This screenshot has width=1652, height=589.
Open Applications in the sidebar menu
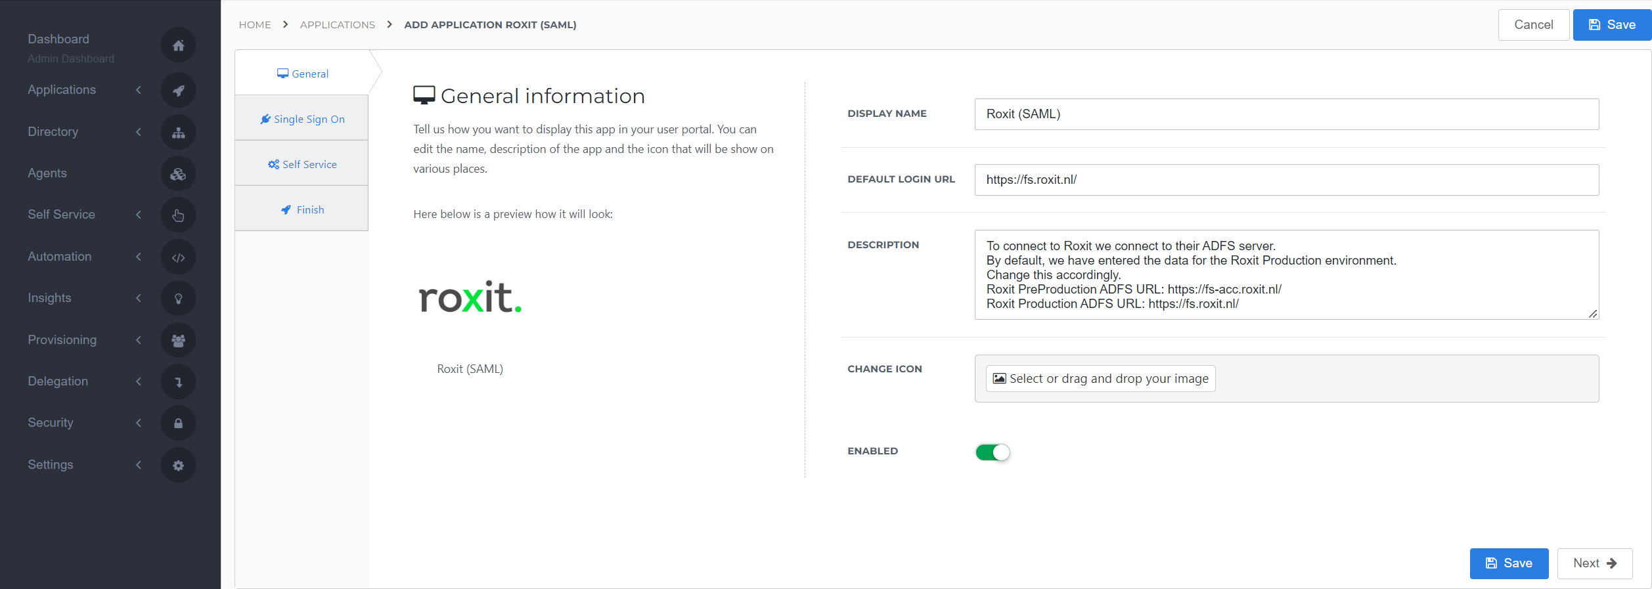(x=62, y=90)
